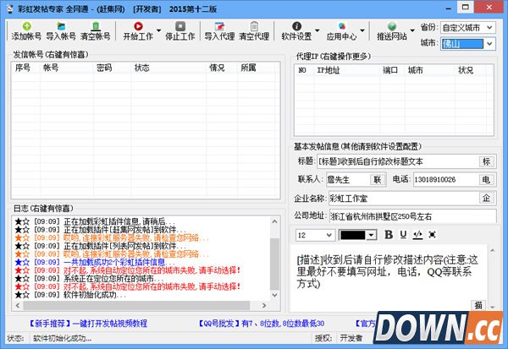Select log line 正在加载插件[列表网发帖]到软件
Viewport: 508px width, 349px height.
100,246
